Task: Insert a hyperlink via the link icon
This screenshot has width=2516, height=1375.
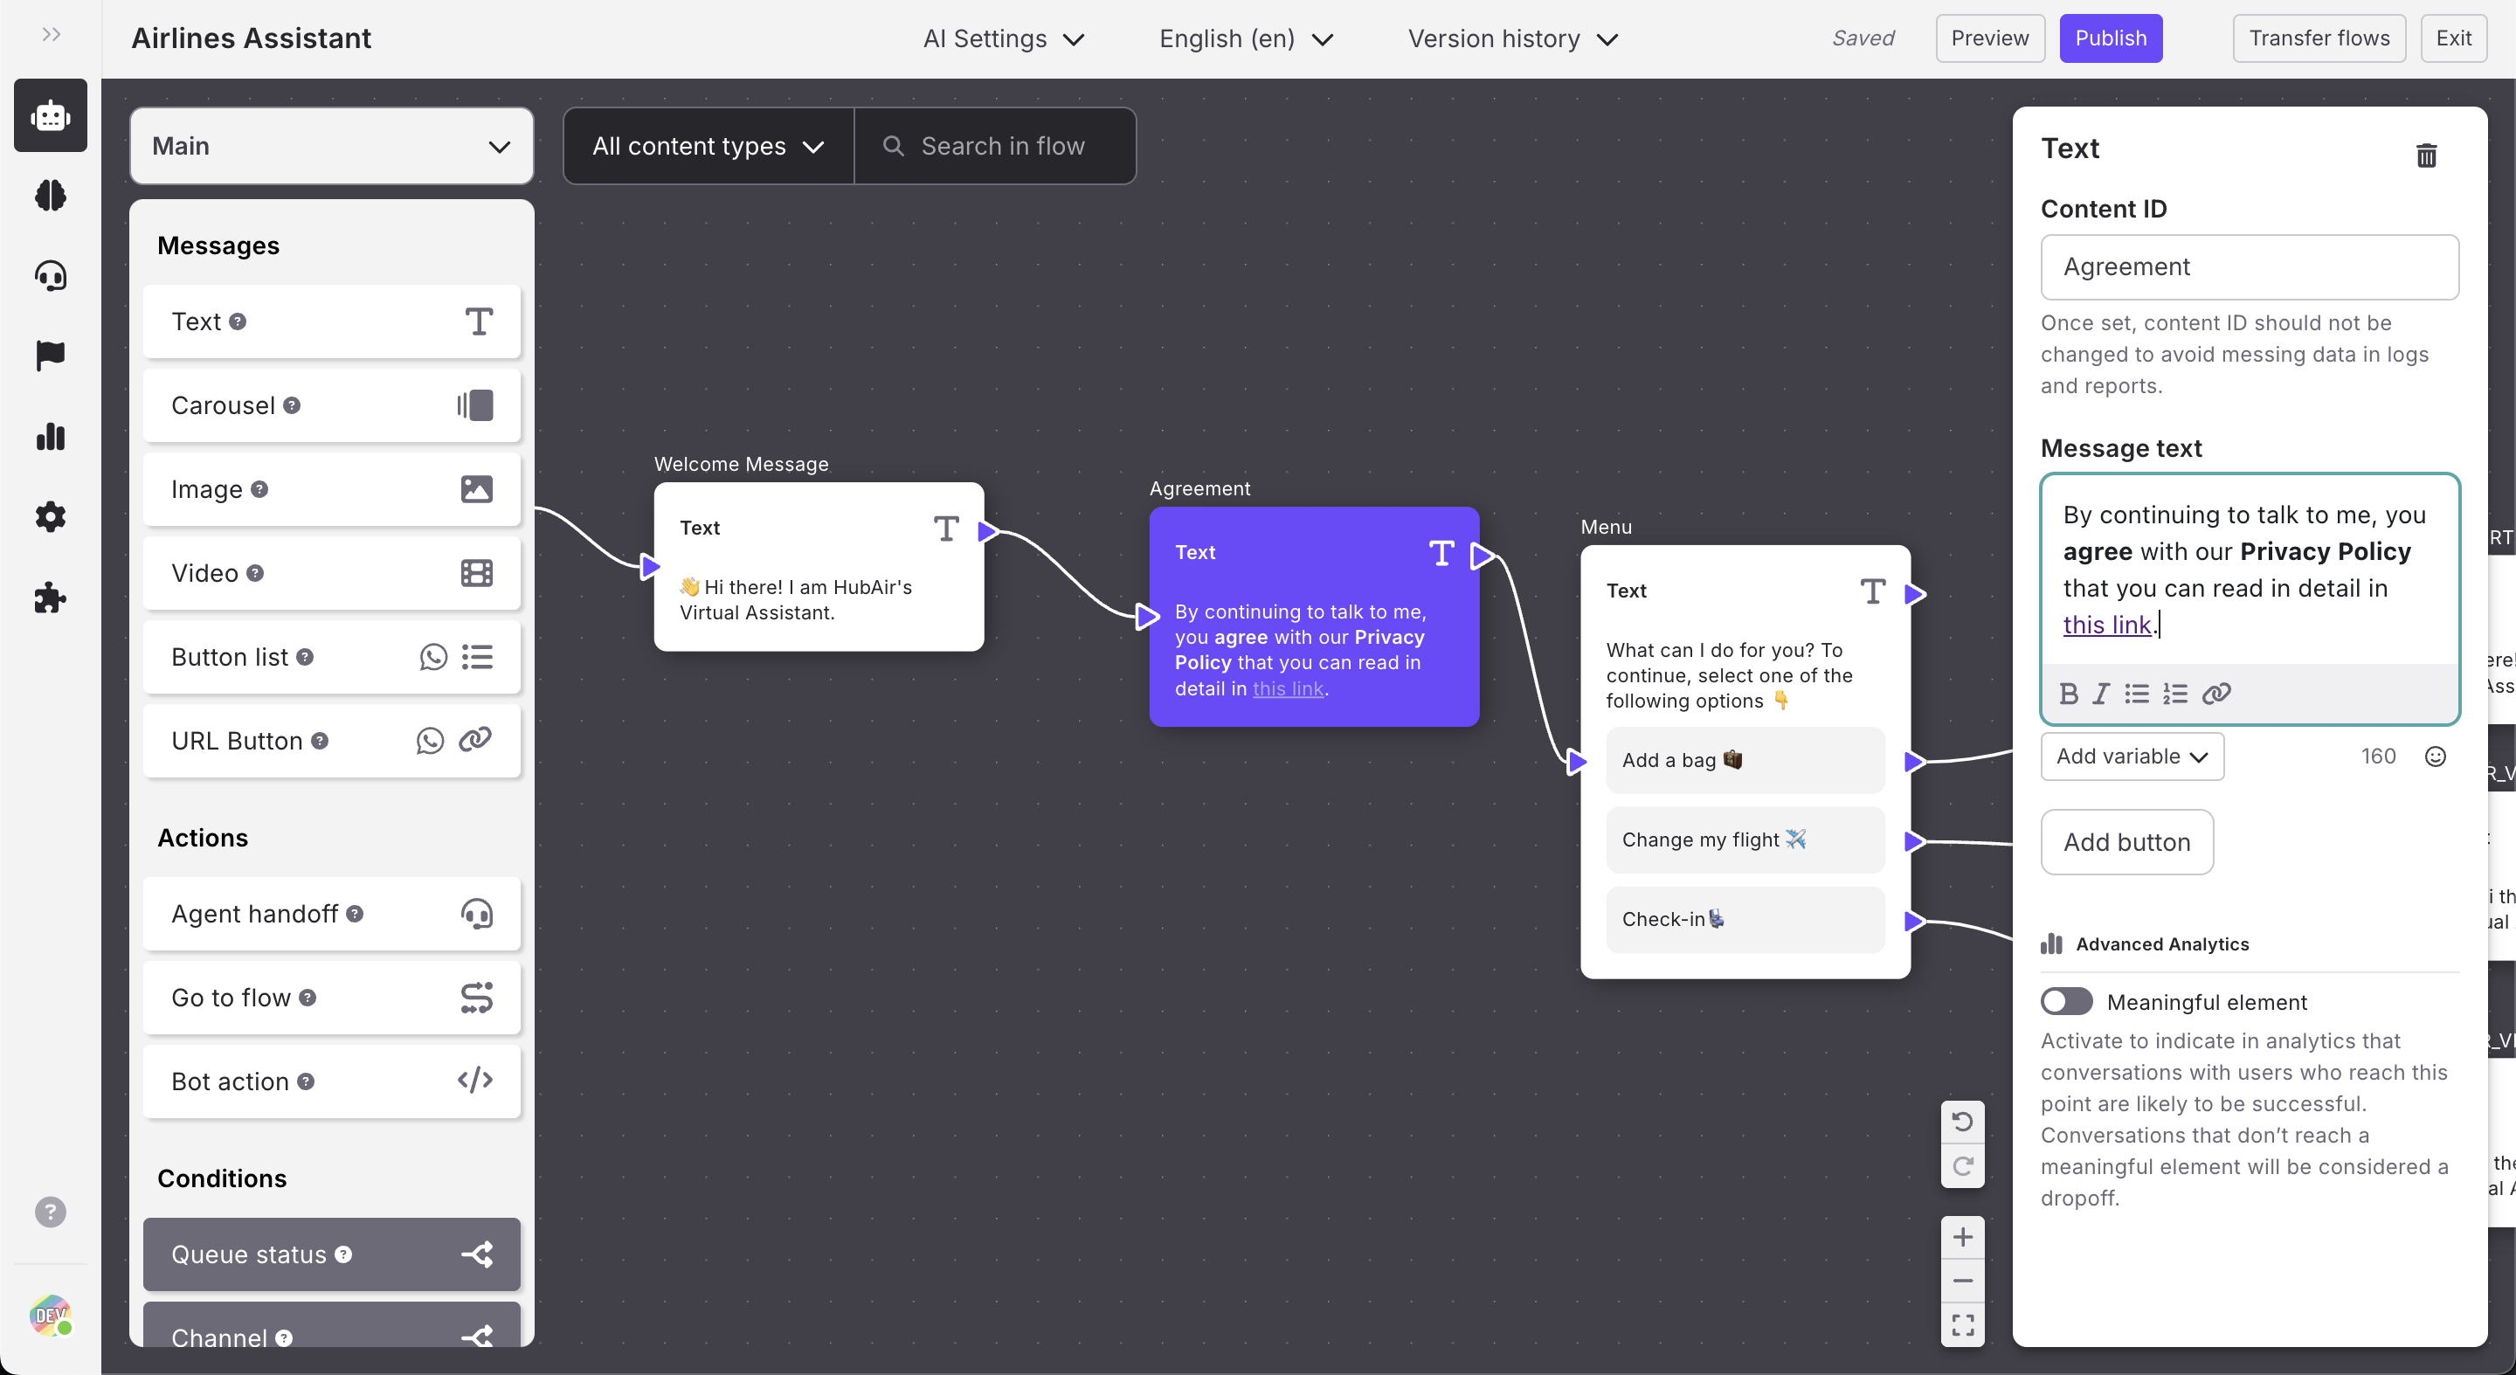Action: pyautogui.click(x=2216, y=694)
